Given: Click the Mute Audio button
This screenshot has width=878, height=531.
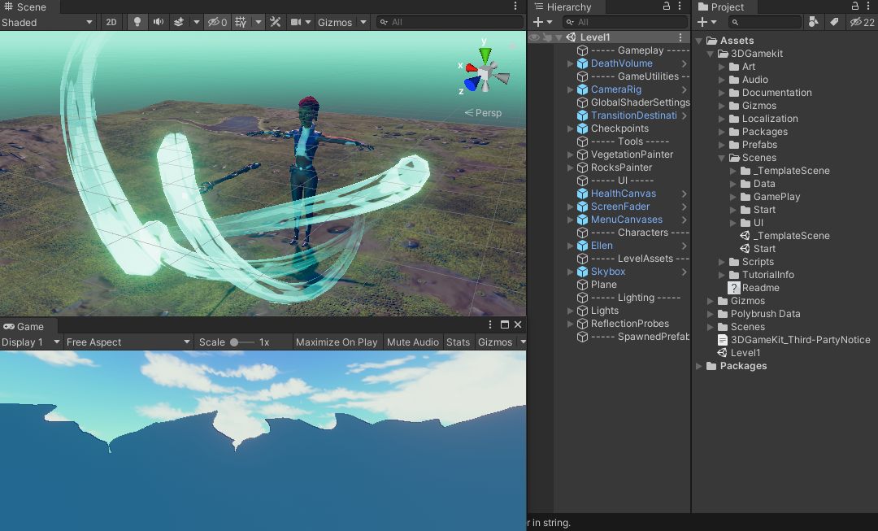Looking at the screenshot, I should pyautogui.click(x=412, y=342).
